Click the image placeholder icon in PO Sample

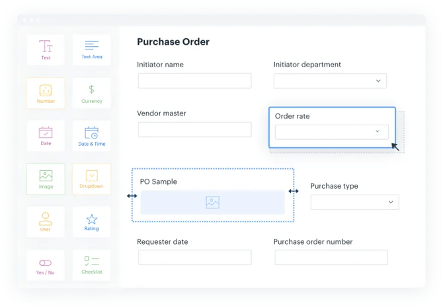point(213,202)
